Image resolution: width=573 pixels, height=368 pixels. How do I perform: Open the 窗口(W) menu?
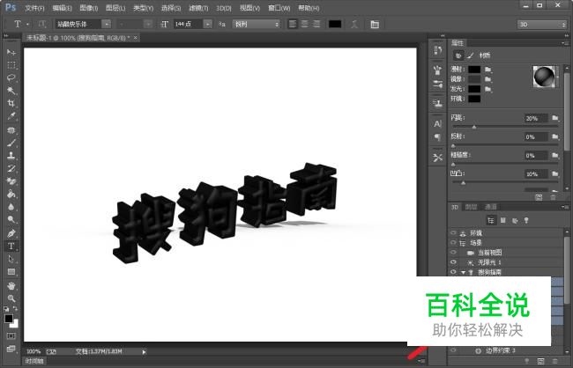(279, 8)
